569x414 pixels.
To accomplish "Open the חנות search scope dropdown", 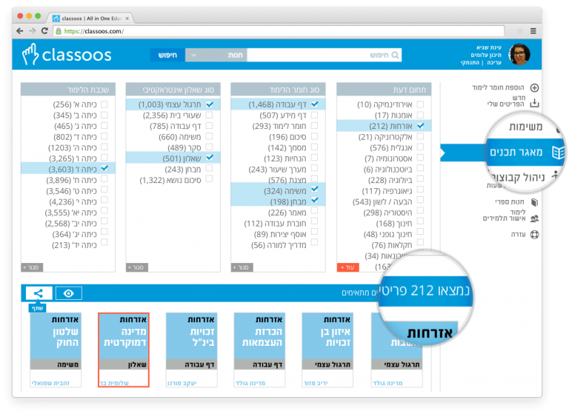I will coord(216,55).
